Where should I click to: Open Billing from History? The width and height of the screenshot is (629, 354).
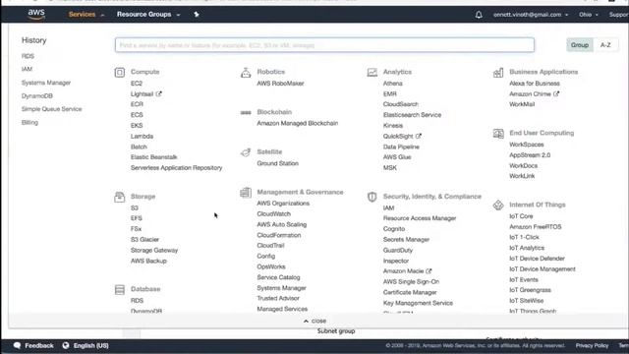point(29,122)
